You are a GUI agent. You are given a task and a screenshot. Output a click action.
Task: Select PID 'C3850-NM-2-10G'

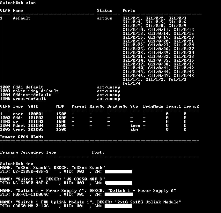coord(31,206)
